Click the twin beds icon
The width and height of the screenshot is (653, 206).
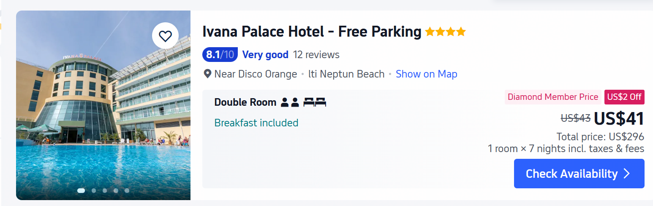315,102
